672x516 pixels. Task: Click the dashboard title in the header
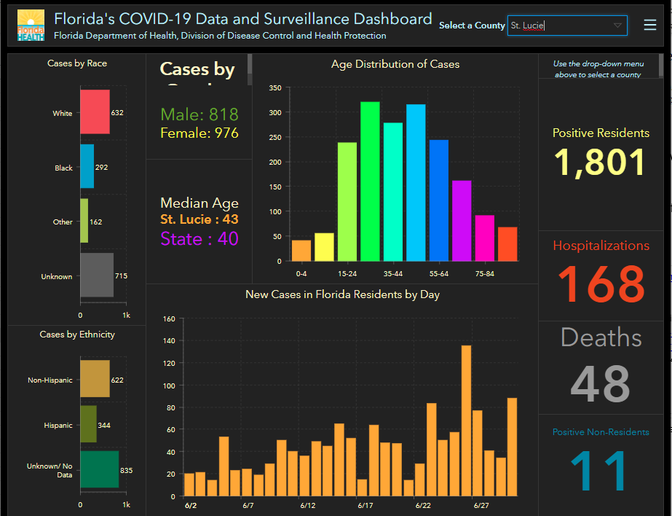click(x=243, y=19)
